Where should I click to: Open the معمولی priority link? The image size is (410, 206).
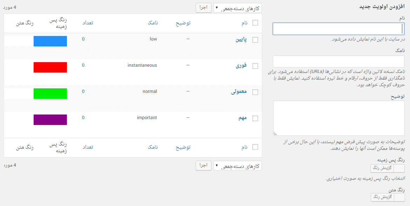click(239, 92)
